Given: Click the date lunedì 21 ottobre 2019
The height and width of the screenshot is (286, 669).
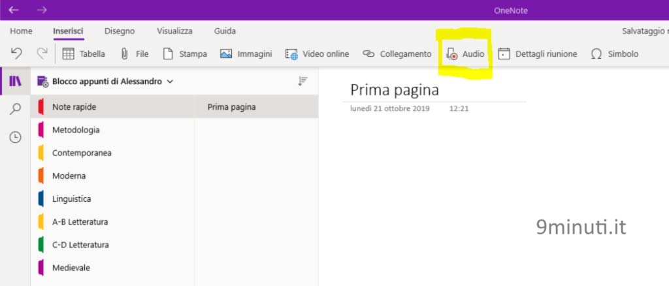Looking at the screenshot, I should coord(390,108).
